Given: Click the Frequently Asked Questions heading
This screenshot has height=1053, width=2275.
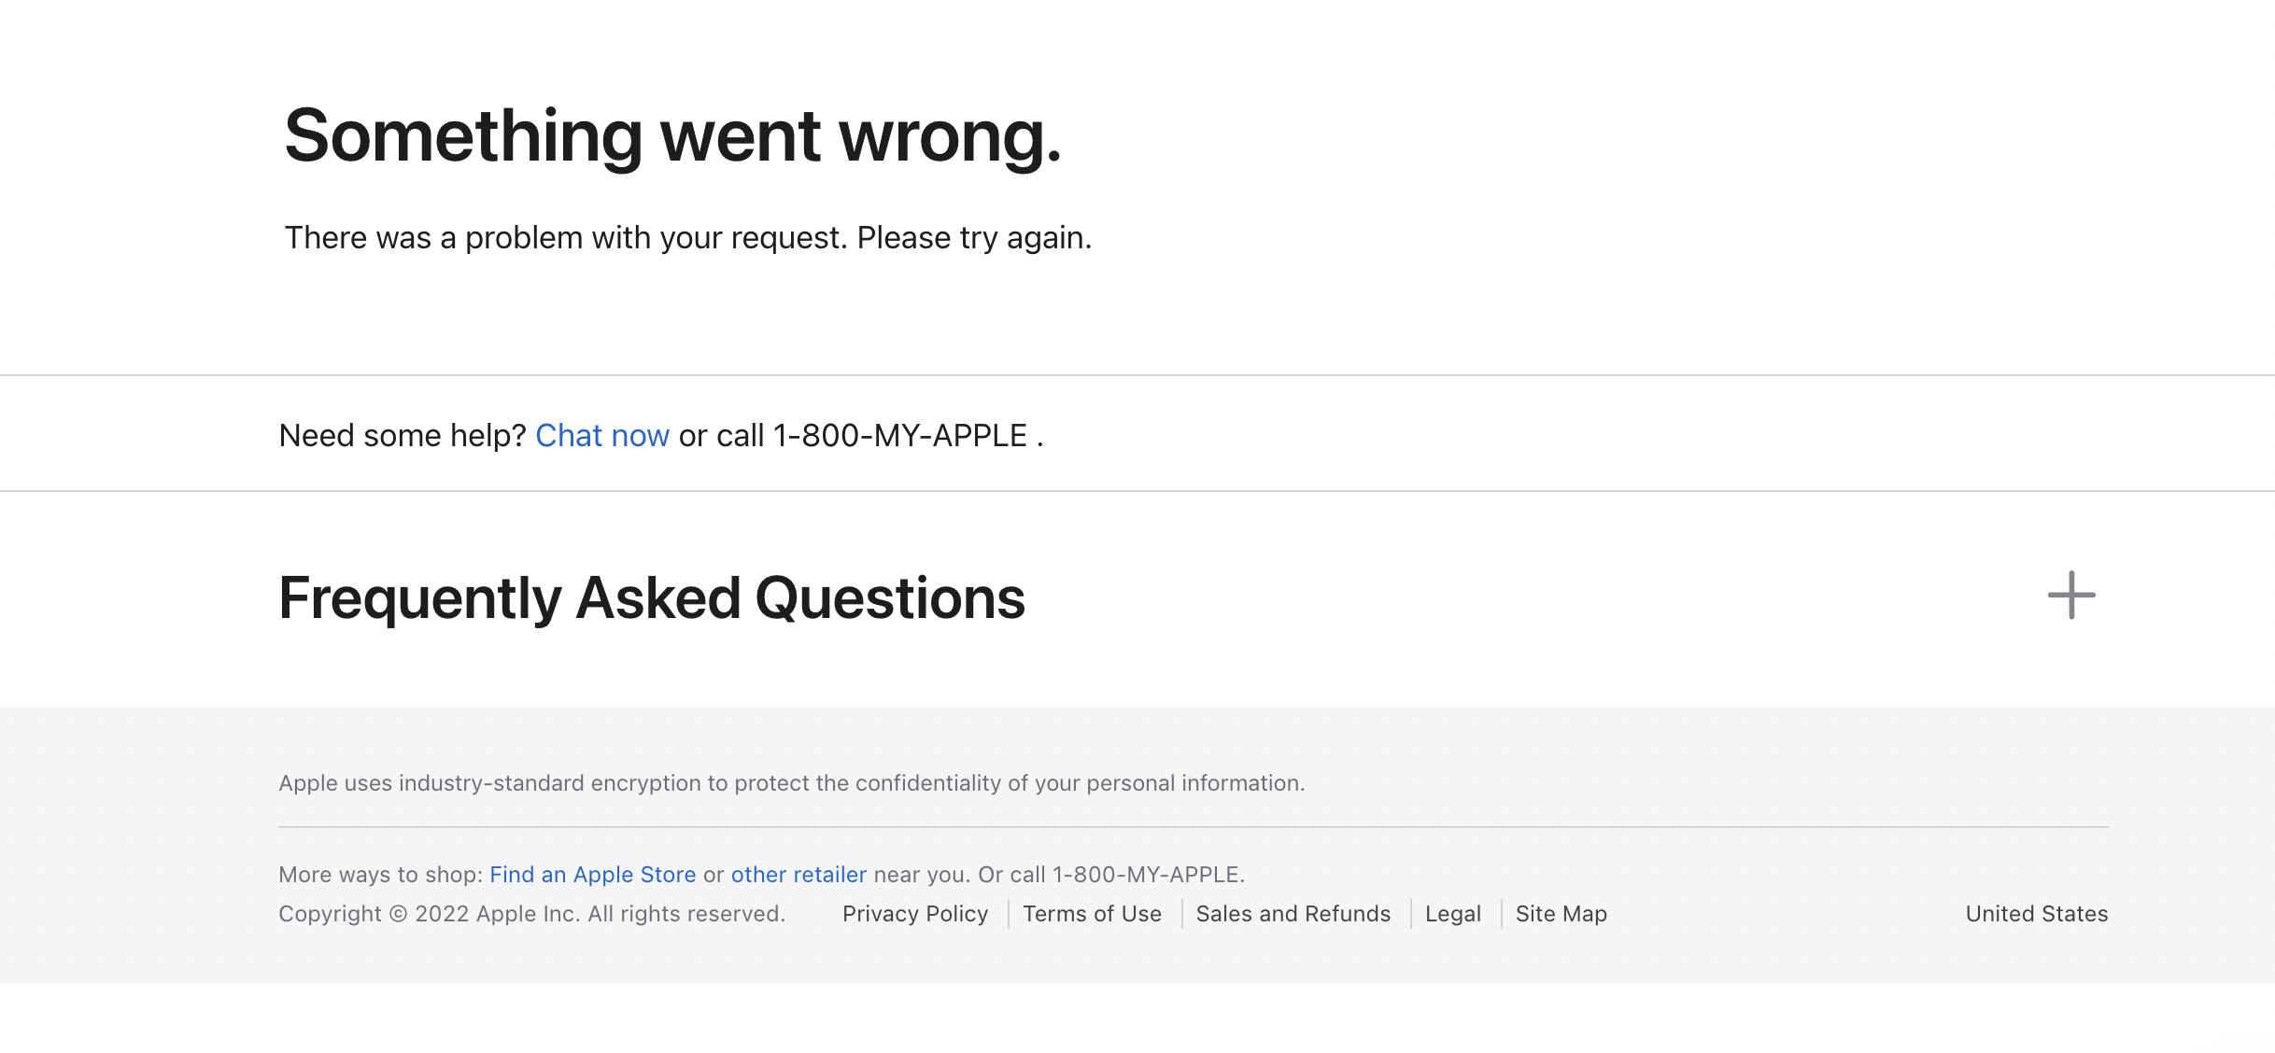Looking at the screenshot, I should tap(651, 597).
